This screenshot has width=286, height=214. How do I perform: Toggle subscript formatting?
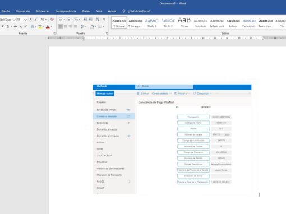(x=20, y=26)
